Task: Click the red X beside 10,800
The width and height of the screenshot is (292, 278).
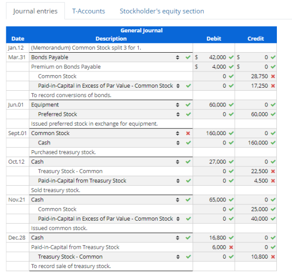Action: click(x=273, y=257)
